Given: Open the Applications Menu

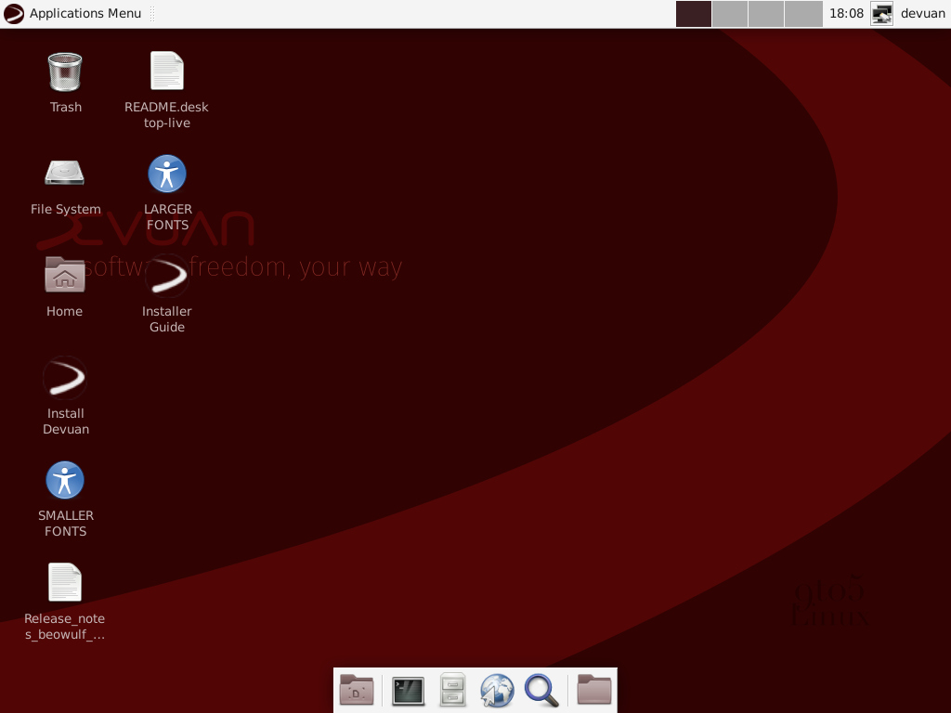Looking at the screenshot, I should [72, 13].
